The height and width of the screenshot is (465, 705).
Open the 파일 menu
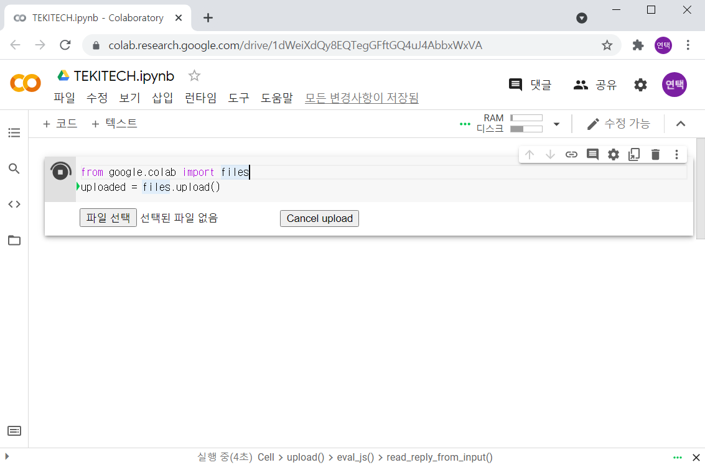pyautogui.click(x=64, y=98)
